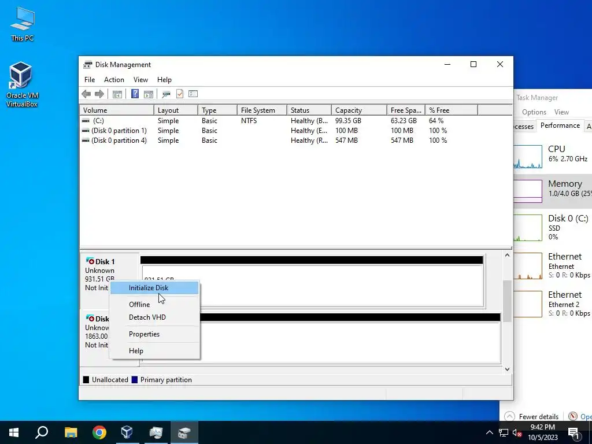
Task: Sort by Free Space column header
Action: 406,110
